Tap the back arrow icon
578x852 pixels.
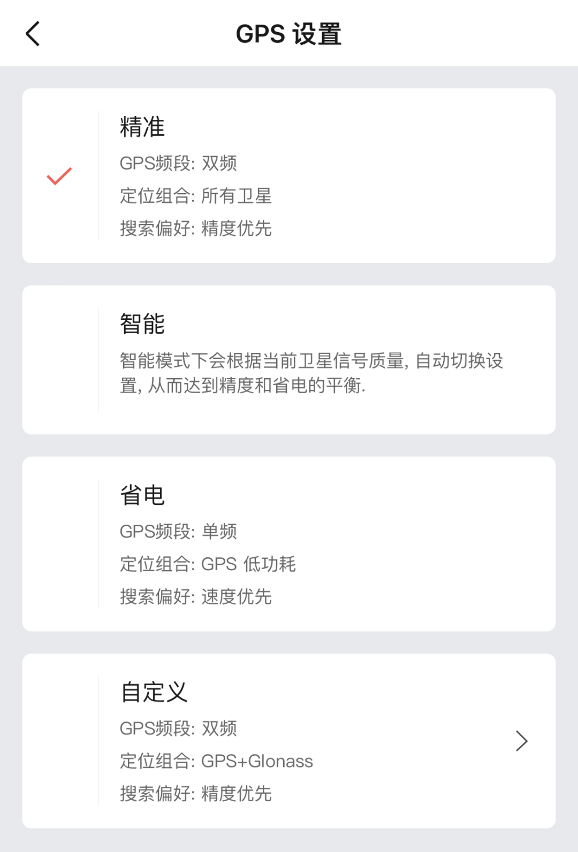click(x=33, y=34)
